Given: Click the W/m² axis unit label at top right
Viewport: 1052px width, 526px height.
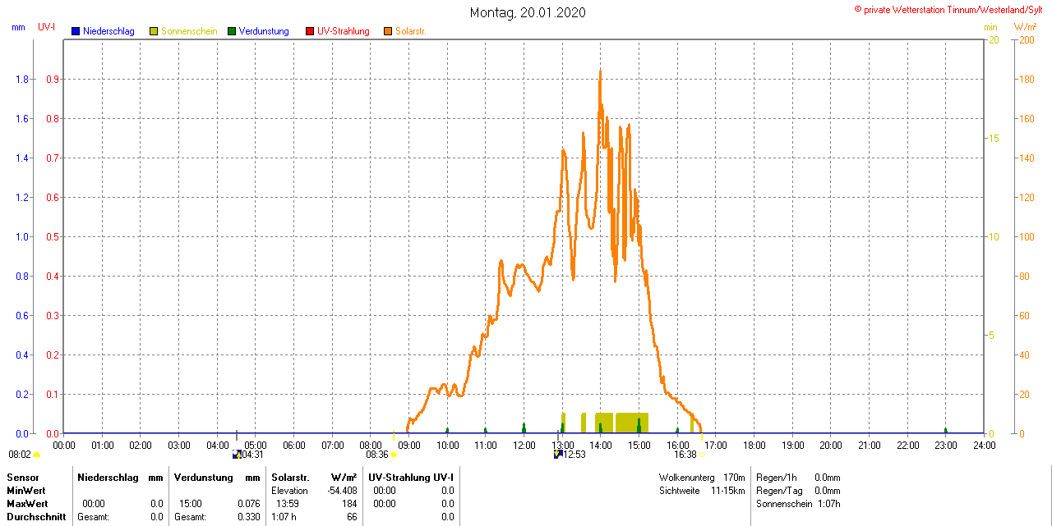Looking at the screenshot, I should [x=1026, y=27].
